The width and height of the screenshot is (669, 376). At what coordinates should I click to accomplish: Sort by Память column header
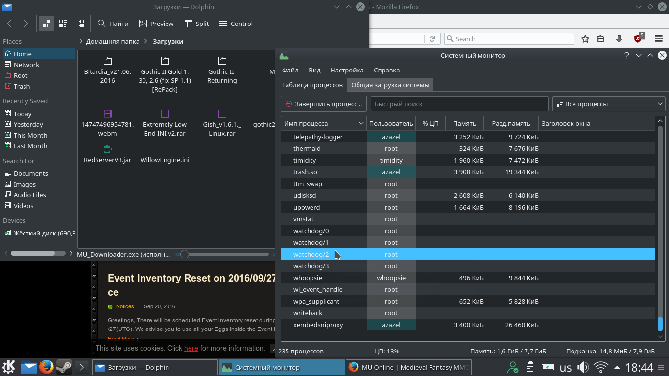click(x=464, y=123)
